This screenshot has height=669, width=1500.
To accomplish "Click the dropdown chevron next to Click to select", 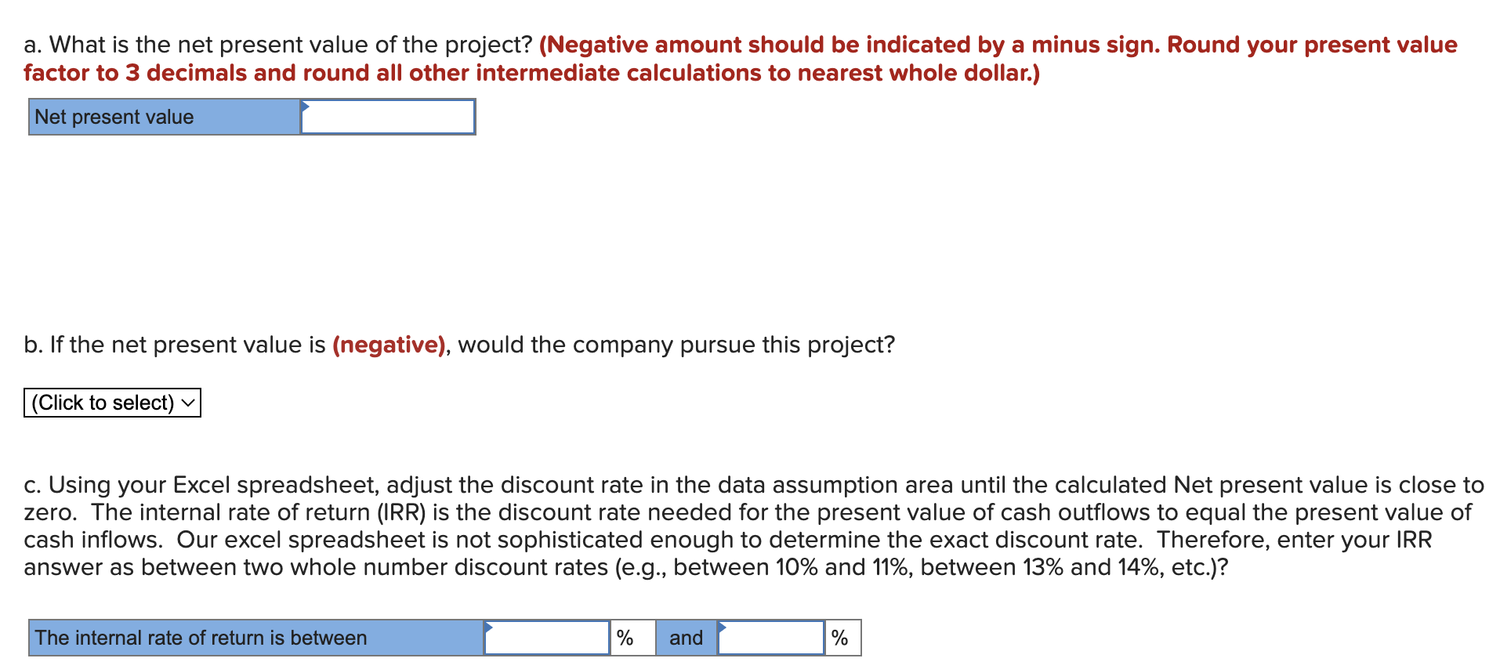I will tap(187, 402).
